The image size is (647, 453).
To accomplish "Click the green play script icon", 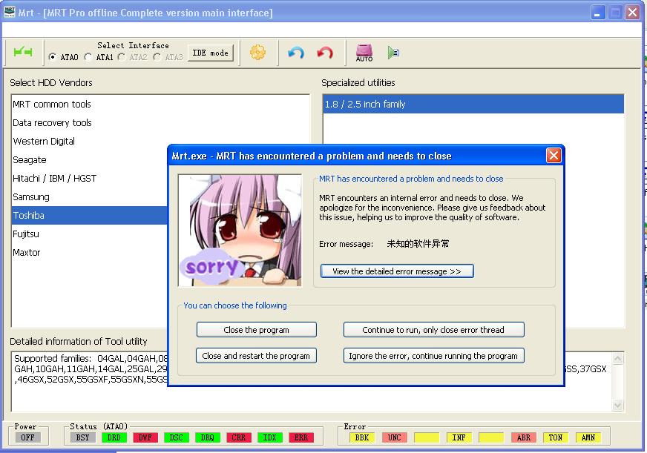I will coord(393,53).
